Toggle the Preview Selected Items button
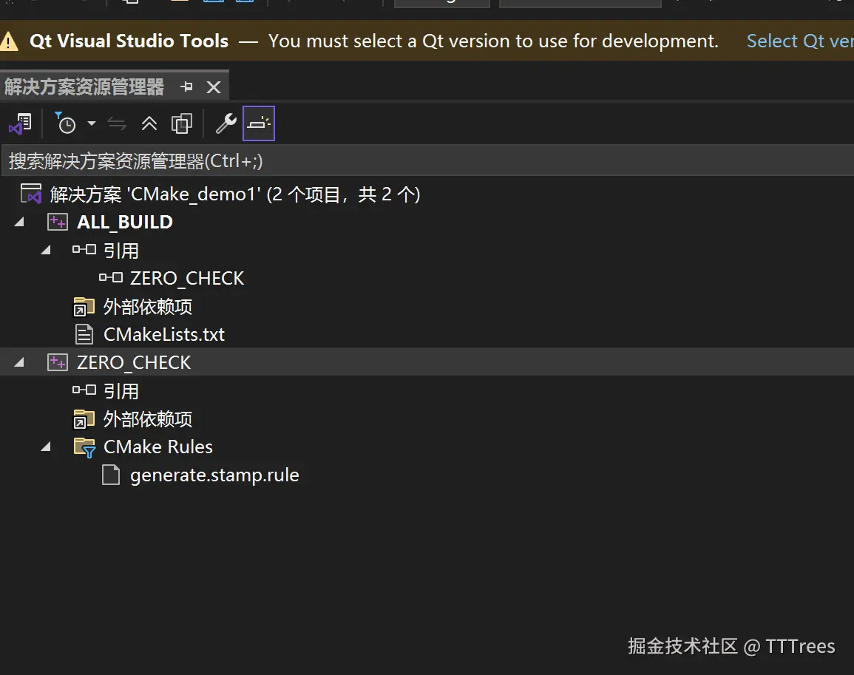The width and height of the screenshot is (854, 675). coord(259,123)
